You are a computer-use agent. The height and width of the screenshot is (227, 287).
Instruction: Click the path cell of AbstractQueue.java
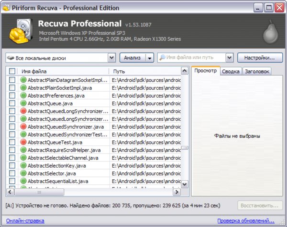[x=146, y=103]
